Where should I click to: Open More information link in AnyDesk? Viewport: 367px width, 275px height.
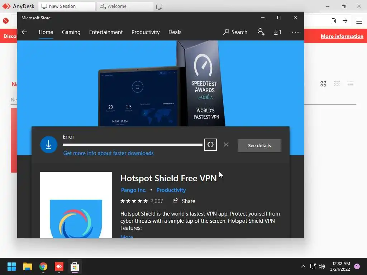click(342, 36)
